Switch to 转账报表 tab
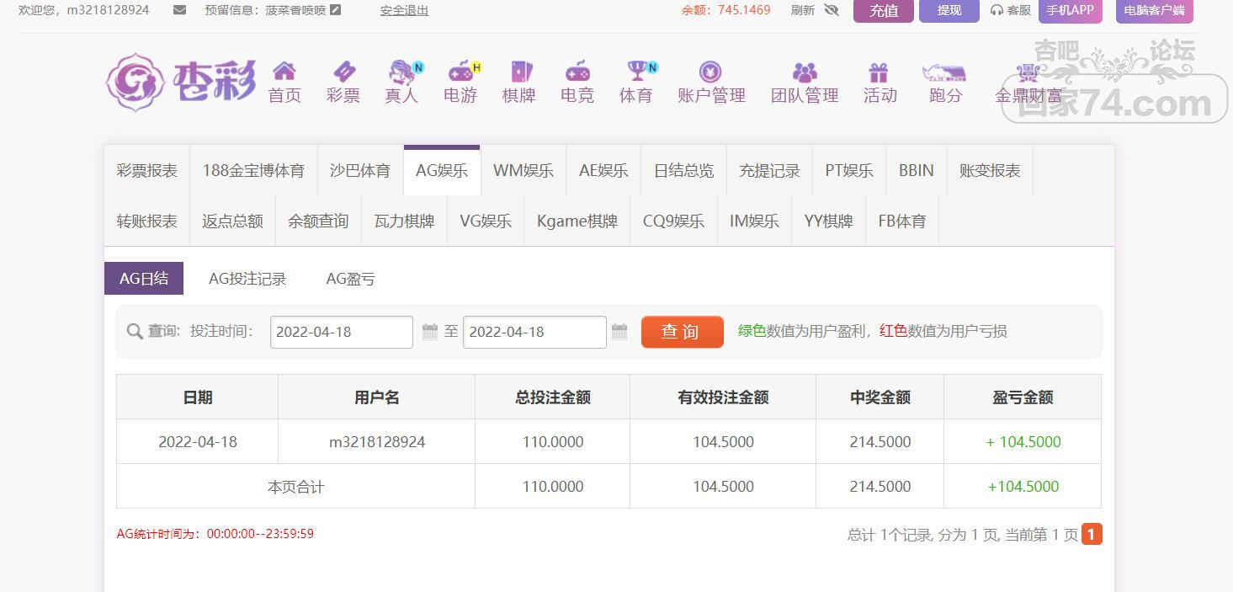1233x592 pixels. [x=147, y=221]
